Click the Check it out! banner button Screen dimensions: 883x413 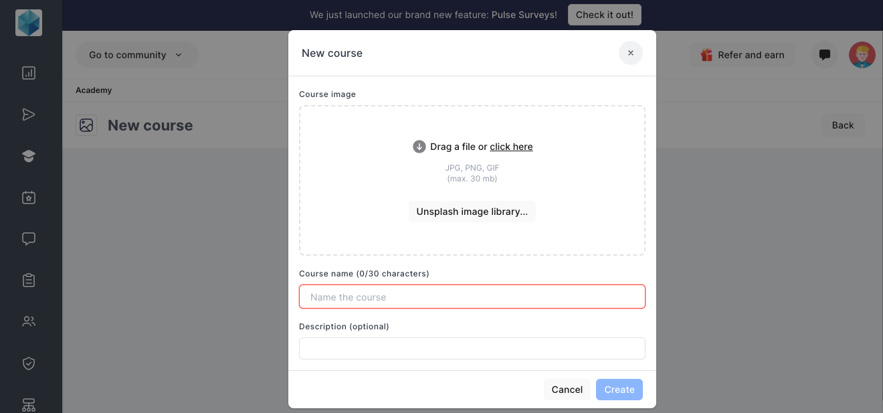(604, 15)
